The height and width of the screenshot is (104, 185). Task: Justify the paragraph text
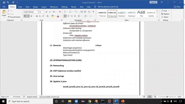tap(75, 16)
